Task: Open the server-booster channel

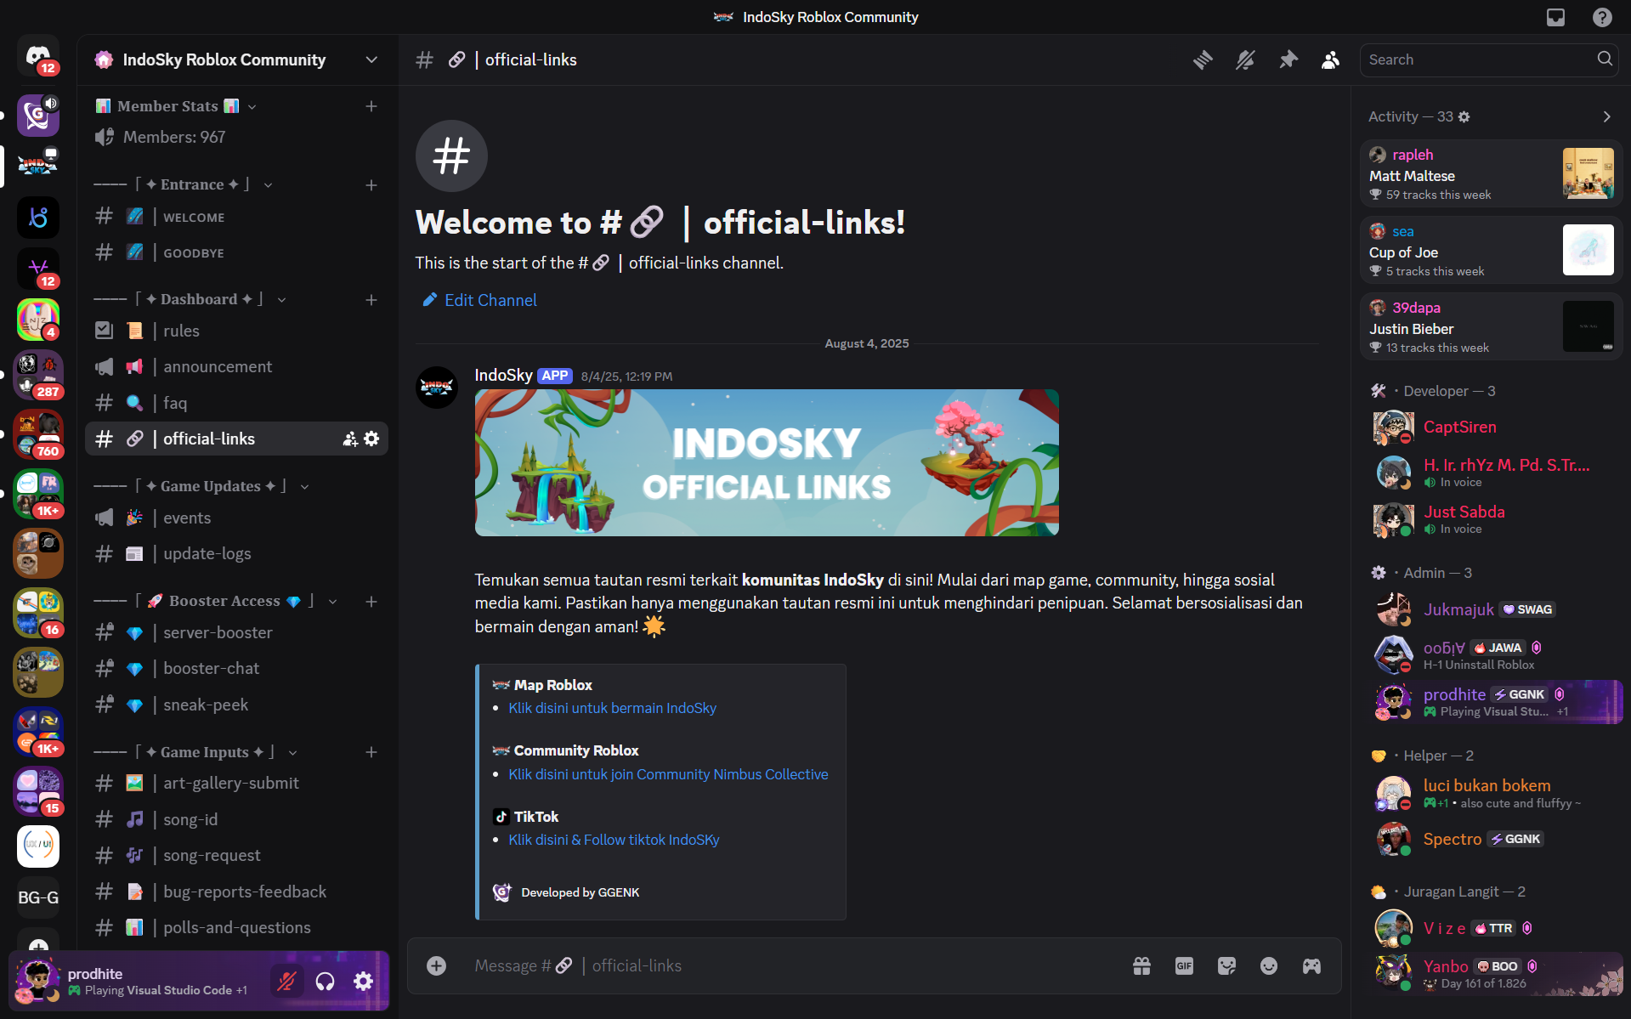Action: [x=236, y=632]
